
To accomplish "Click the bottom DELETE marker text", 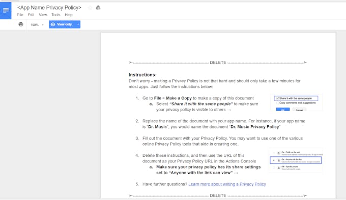I will [x=218, y=195].
